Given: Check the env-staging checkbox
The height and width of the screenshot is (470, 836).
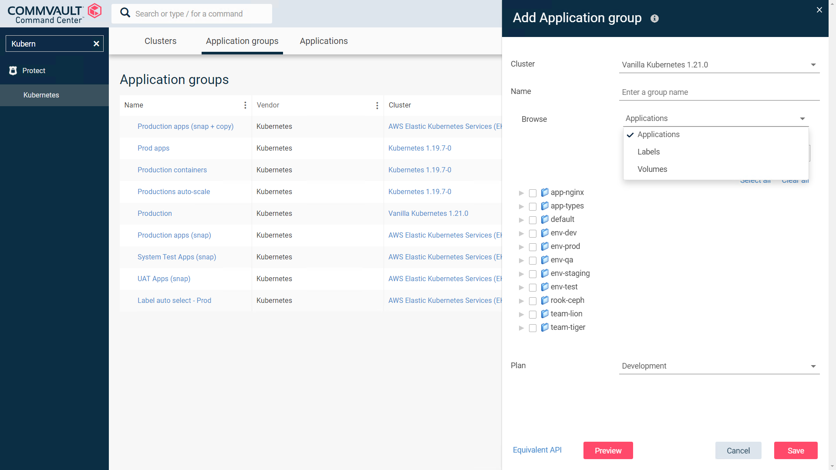Looking at the screenshot, I should (533, 274).
